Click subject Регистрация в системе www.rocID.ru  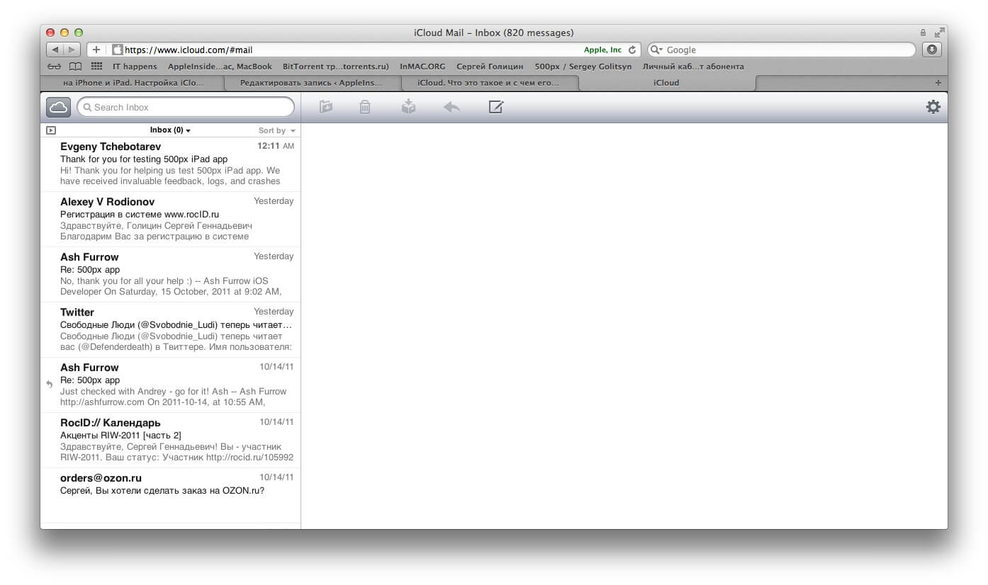point(140,215)
